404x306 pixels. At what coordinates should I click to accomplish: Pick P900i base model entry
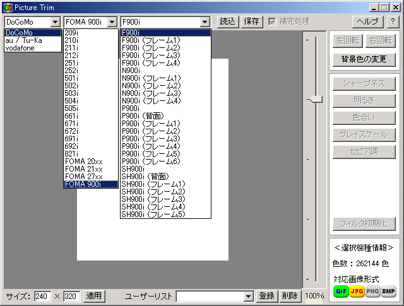(165, 109)
